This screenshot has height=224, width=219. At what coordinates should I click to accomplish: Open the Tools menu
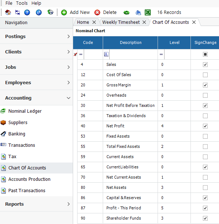point(22,3)
